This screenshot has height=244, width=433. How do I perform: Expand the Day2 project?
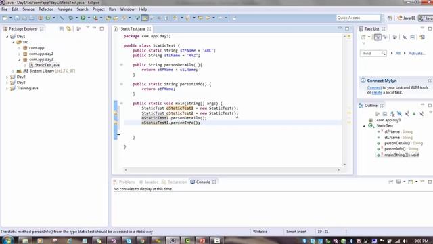click(x=7, y=77)
